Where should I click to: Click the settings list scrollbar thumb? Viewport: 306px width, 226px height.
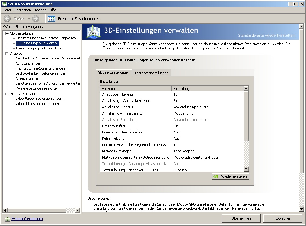pos(246,116)
